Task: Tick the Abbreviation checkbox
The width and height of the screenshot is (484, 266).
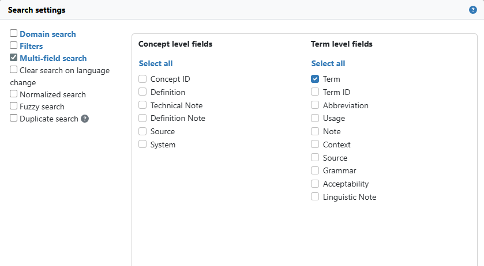Action: (x=315, y=105)
